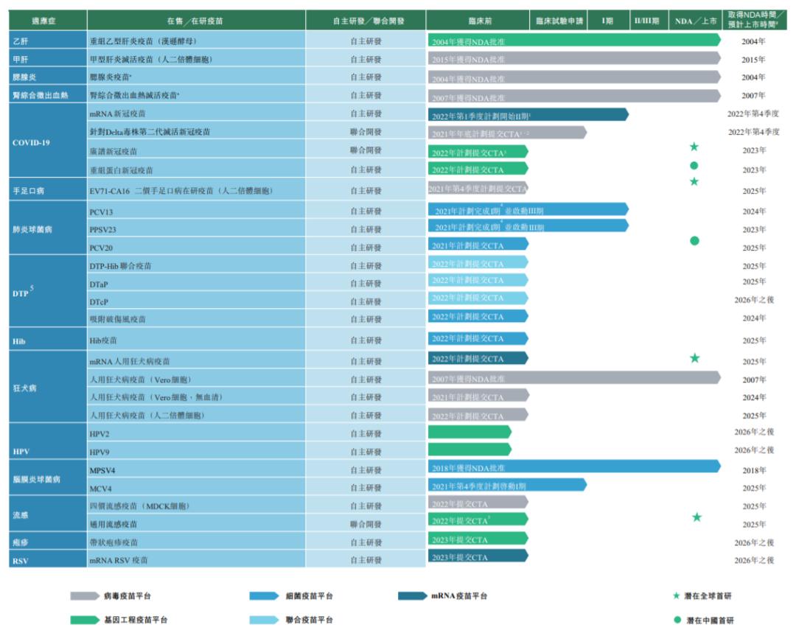Screen dimensions: 796x633
Task: Click the green star in 廣譜新冠疫苗 row
Action: click(x=694, y=147)
